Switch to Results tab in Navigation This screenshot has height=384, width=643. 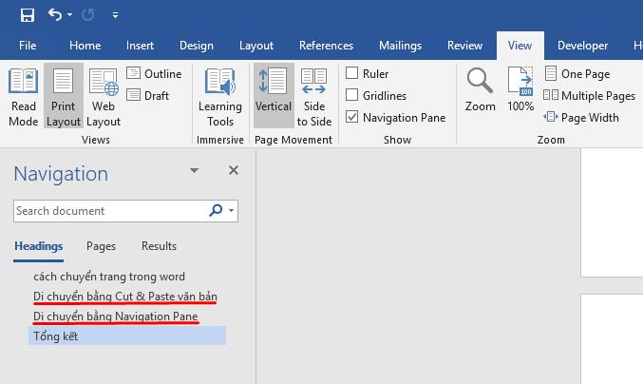160,246
